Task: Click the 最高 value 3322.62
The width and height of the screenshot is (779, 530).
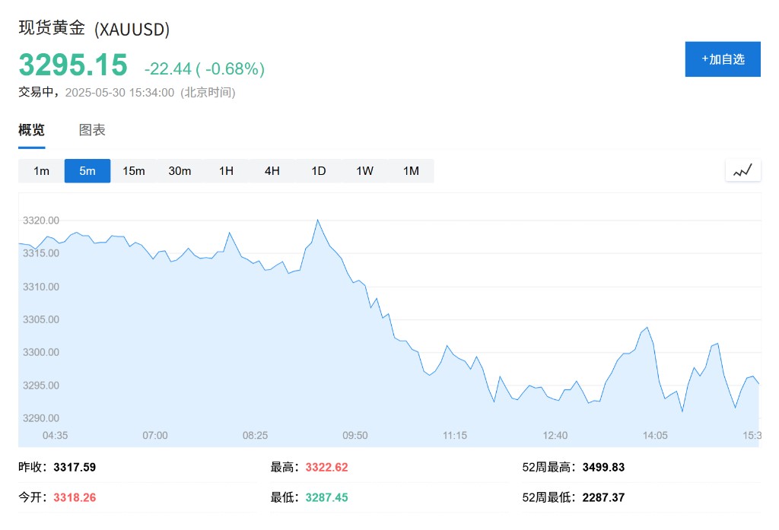Action: coord(326,467)
